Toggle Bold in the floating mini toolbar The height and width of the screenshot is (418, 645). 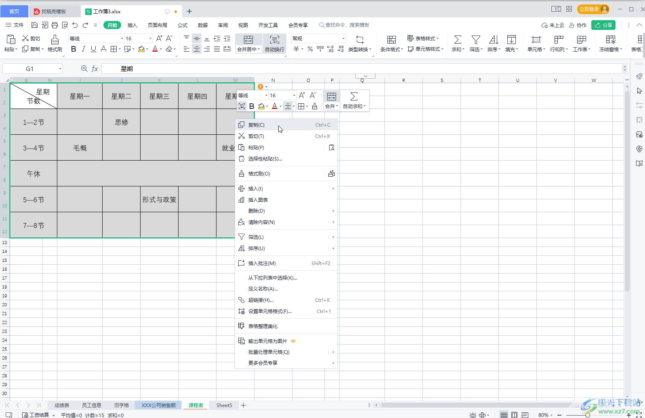click(252, 106)
